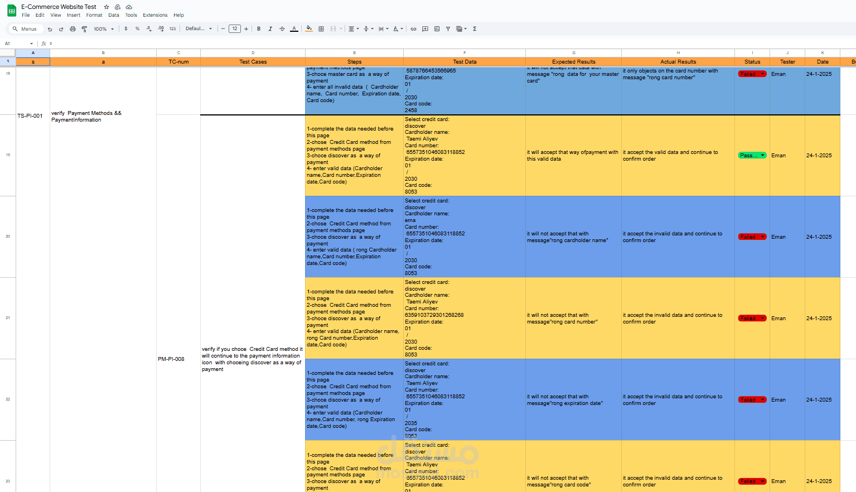The width and height of the screenshot is (856, 492).
Task: Open the Edit menu
Action: click(40, 15)
